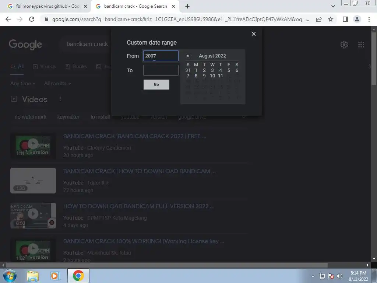377x283 pixels.
Task: Click Chrome icon in the taskbar
Action: click(78, 276)
